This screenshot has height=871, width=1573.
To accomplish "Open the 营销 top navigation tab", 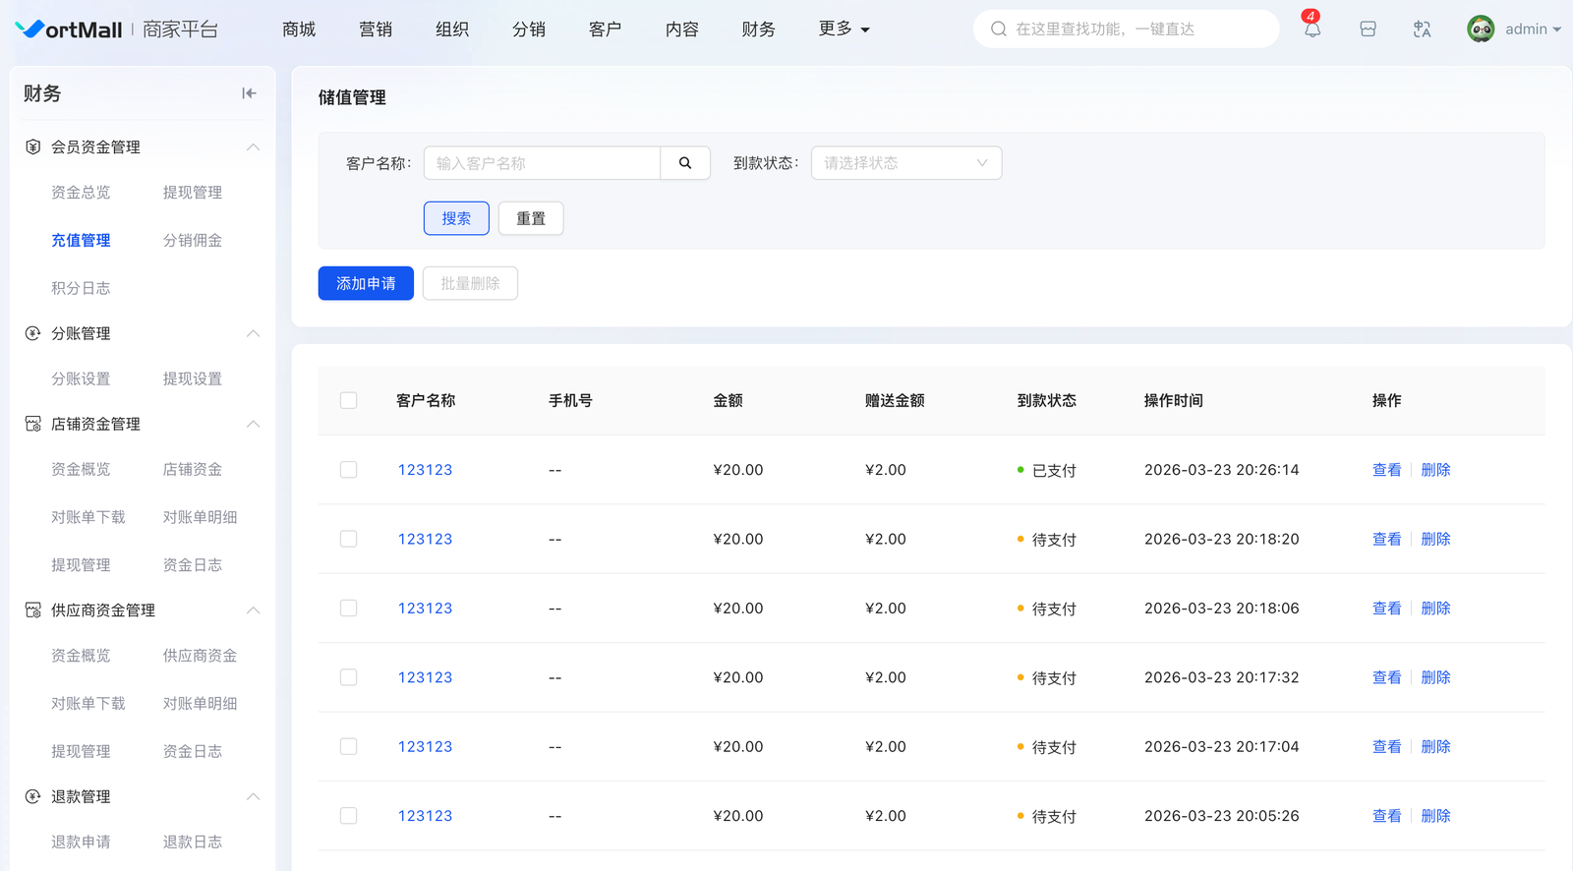I will [x=376, y=29].
